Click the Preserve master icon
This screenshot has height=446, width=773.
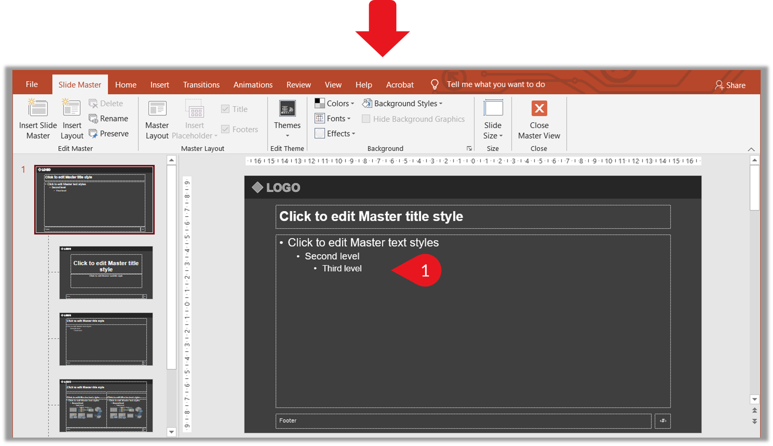pos(93,134)
